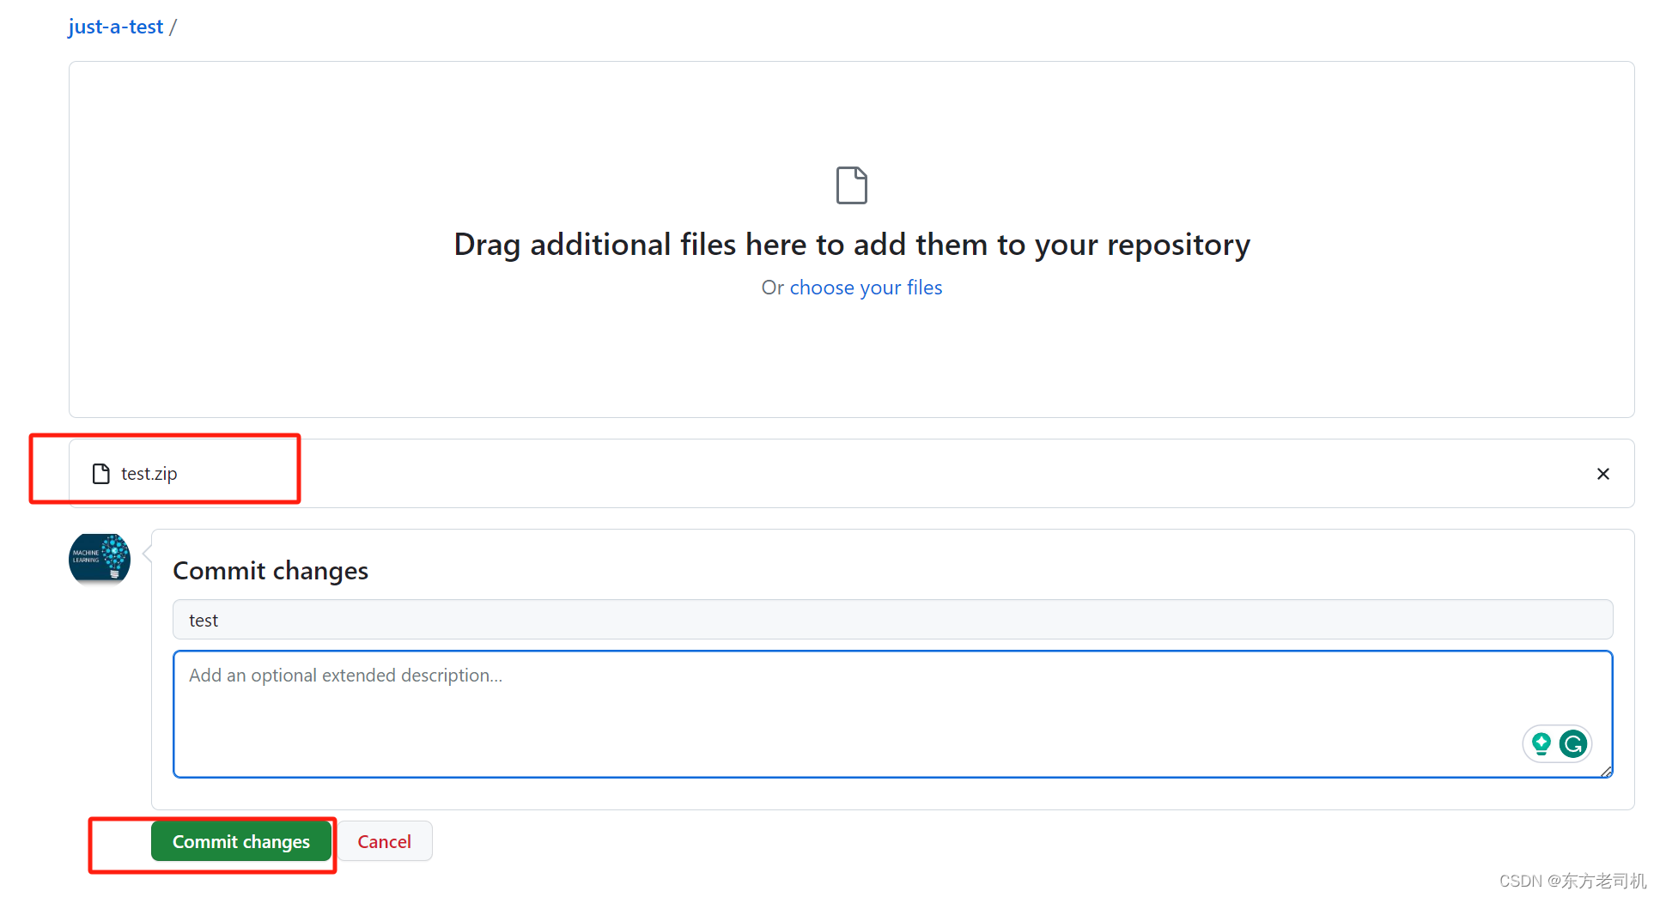Click the optional extended description textarea
The image size is (1660, 897).
point(892,714)
